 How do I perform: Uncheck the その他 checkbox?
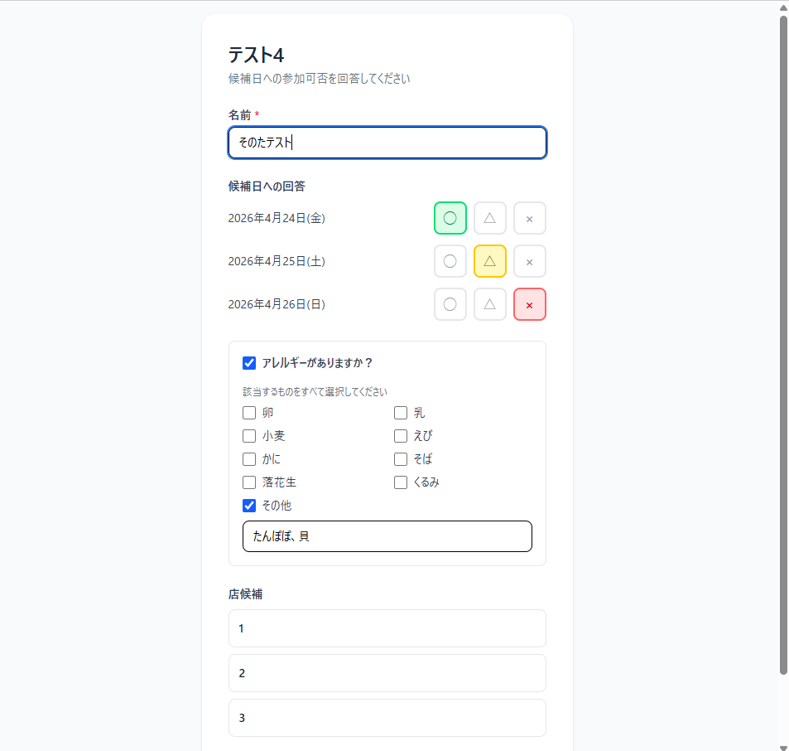click(249, 506)
